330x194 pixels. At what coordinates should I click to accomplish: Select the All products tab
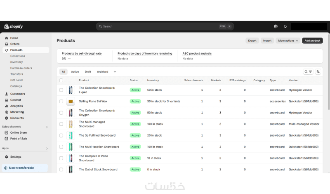64,72
